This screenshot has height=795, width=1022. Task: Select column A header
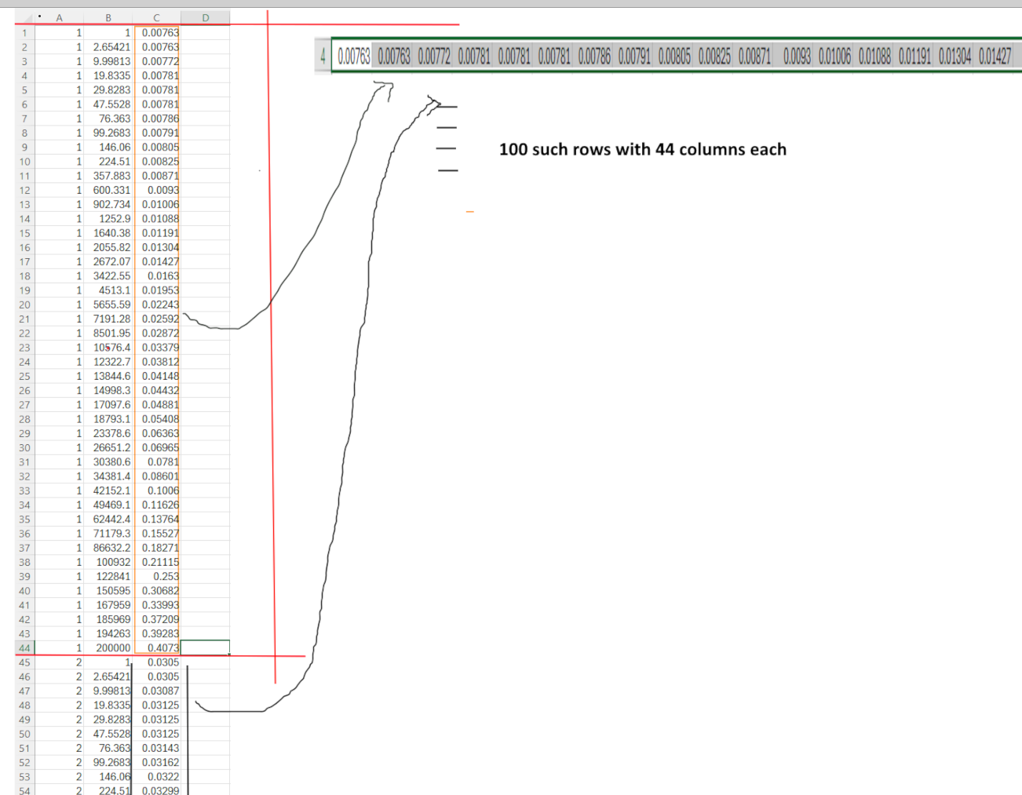pos(59,16)
